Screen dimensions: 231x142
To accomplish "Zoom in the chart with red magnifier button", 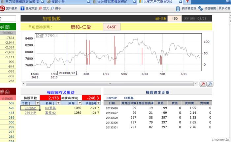I will [x=203, y=84].
